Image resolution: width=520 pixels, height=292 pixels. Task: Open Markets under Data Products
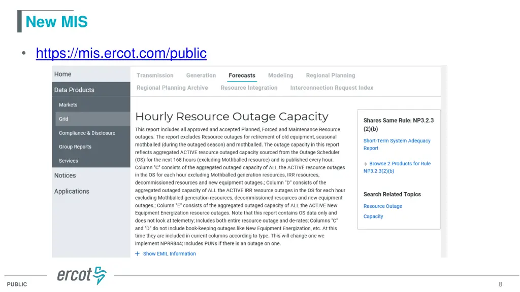[68, 104]
